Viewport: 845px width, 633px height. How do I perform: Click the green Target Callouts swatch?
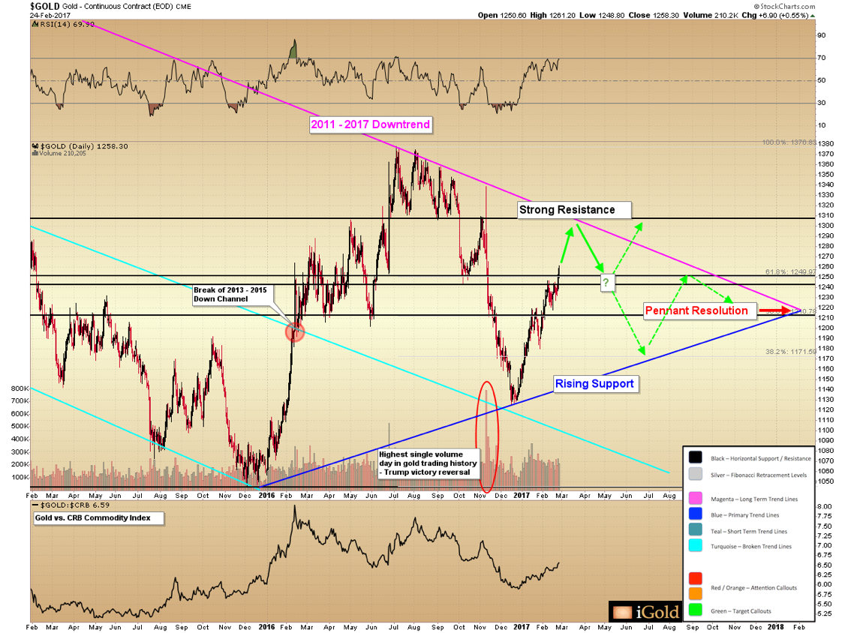tap(696, 610)
